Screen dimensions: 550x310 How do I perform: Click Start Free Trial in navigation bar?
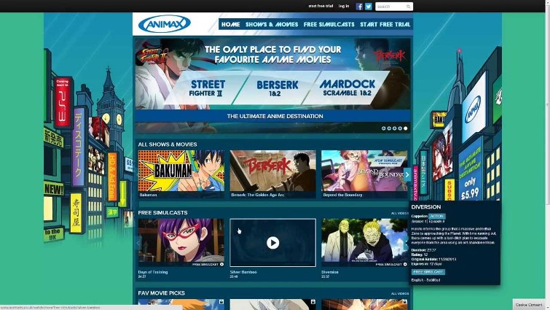[385, 24]
